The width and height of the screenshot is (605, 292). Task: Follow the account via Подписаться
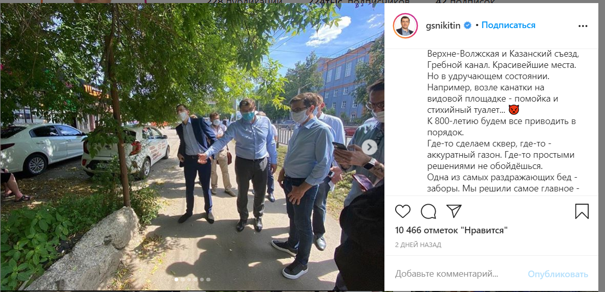point(508,26)
